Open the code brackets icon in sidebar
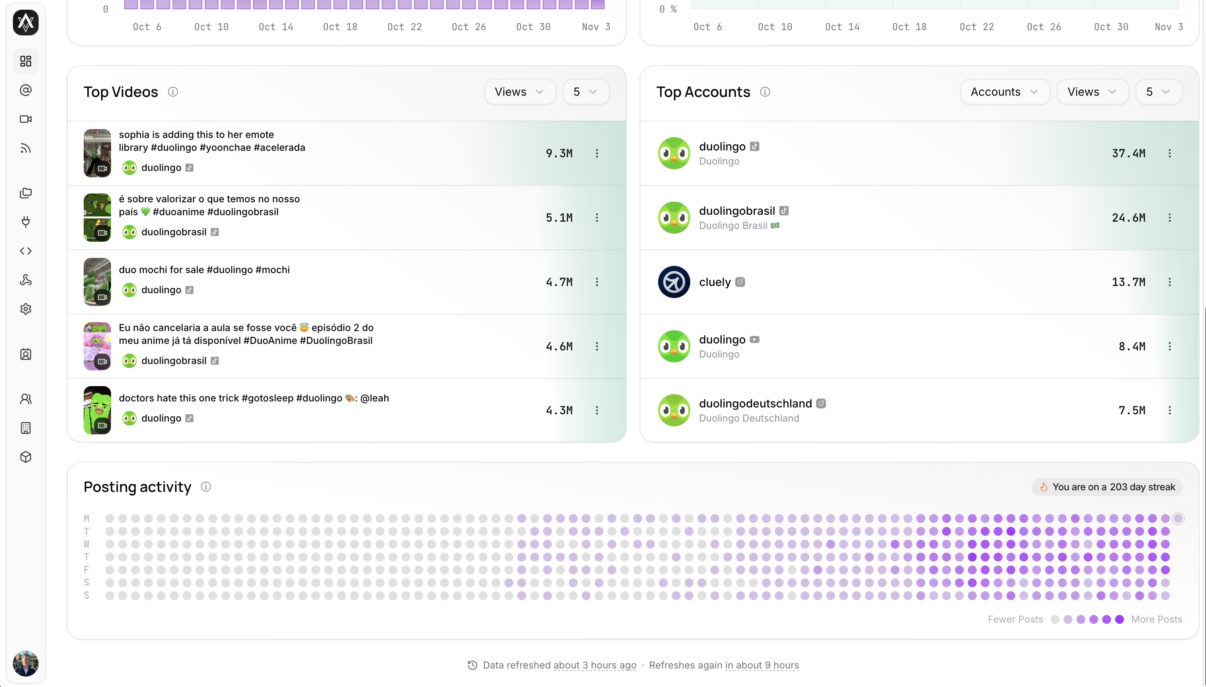 [x=25, y=251]
